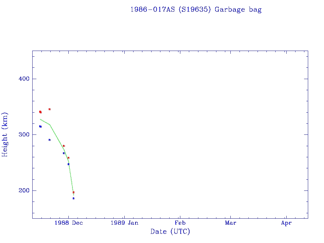
Task: Click the Mar x-axis label
Action: [230, 223]
